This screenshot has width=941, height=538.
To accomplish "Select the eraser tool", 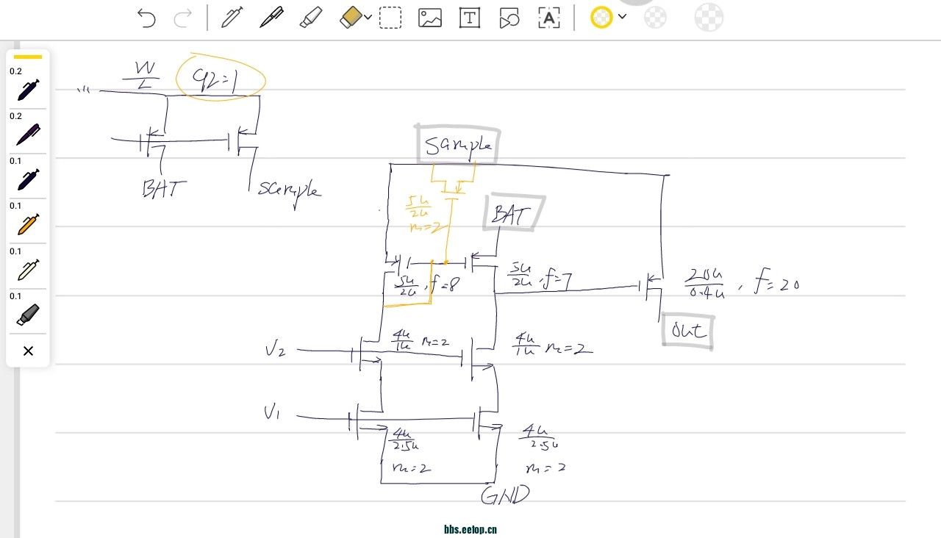I will pos(351,18).
